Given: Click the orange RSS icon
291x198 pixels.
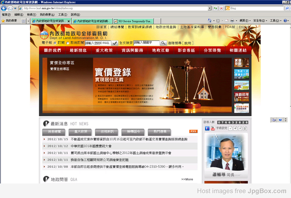Looking at the screenshot, I should coord(193,131).
